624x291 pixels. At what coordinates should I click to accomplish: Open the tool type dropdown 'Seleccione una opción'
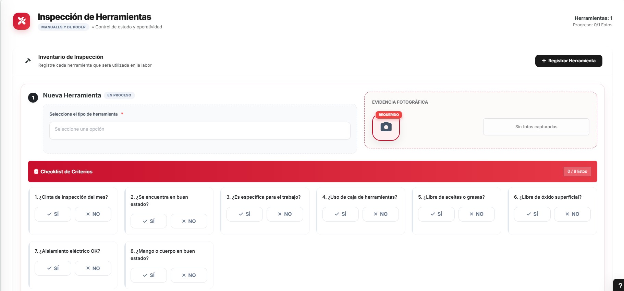coord(200,131)
